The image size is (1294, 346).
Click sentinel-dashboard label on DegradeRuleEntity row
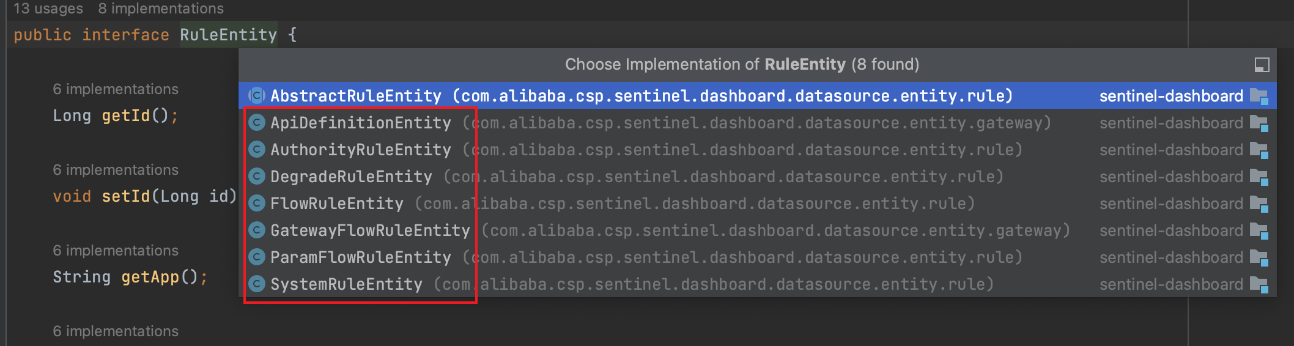coord(1171,177)
